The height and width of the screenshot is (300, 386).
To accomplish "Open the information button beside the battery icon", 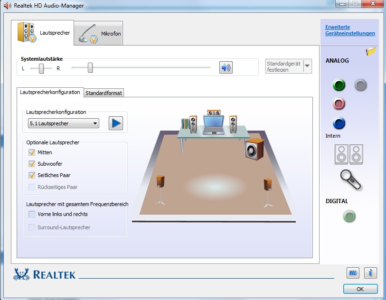I will click(370, 273).
